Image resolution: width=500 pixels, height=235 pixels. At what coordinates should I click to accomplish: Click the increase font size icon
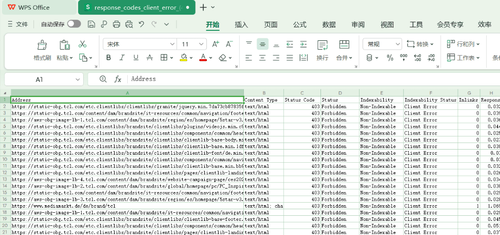[216, 44]
